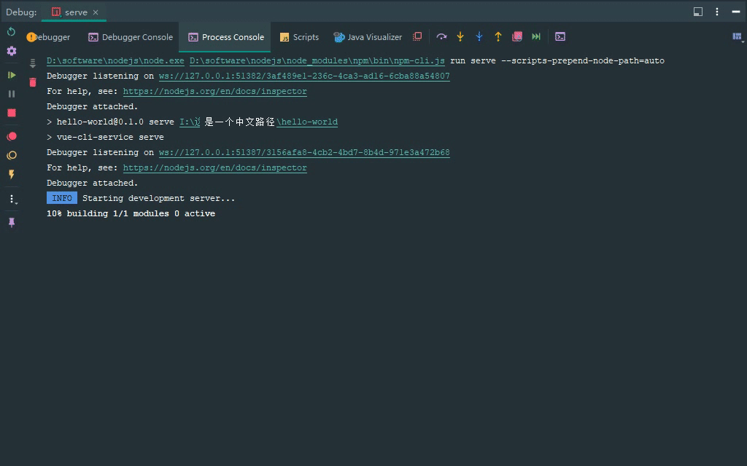
Task: Open the Scripts tab
Action: 299,37
